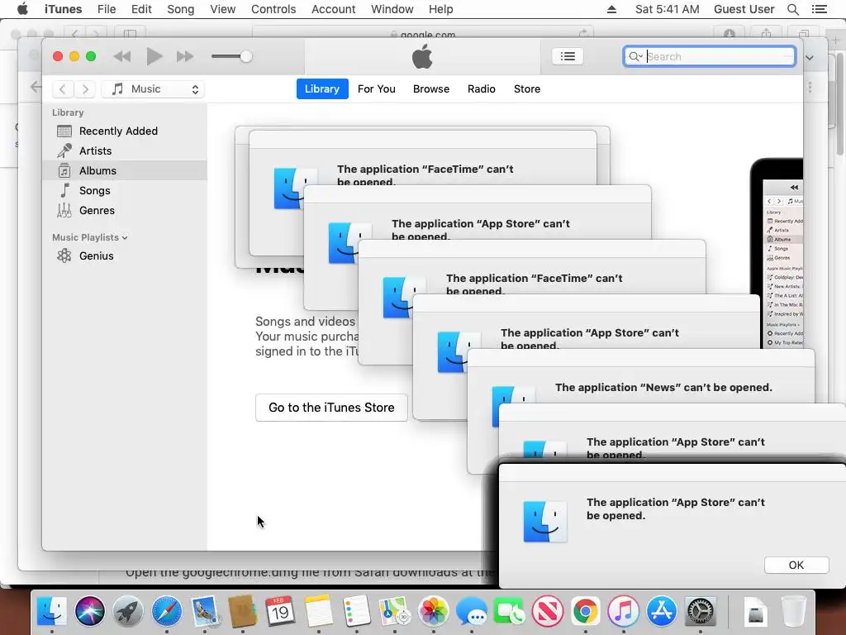The width and height of the screenshot is (846, 635).
Task: Open App Store from the Dock
Action: click(662, 611)
